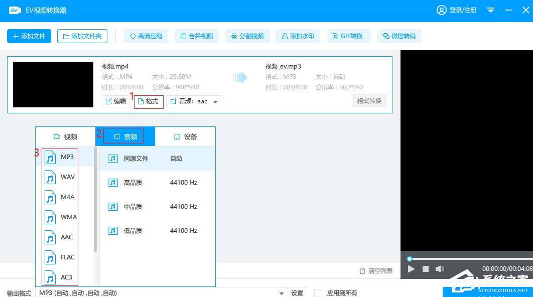Open the 合并视频 merge videos tool
Image resolution: width=533 pixels, height=297 pixels.
click(x=196, y=36)
